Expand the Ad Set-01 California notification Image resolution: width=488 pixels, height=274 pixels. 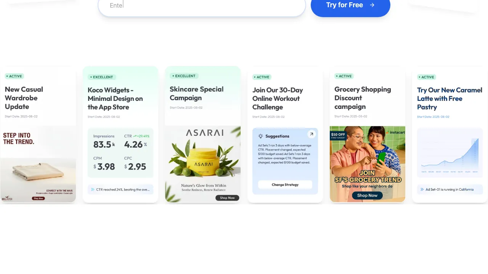pos(450,189)
